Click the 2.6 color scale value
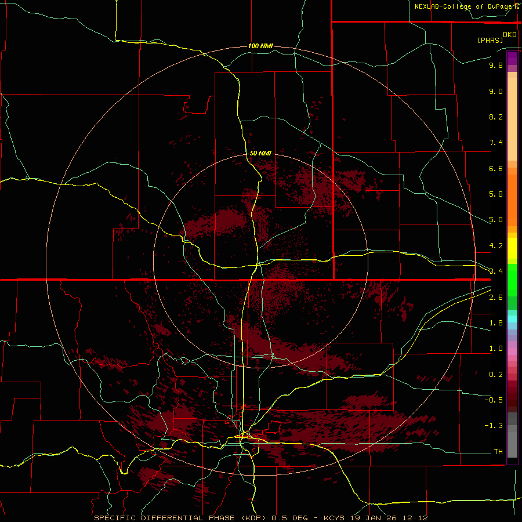522x522 pixels. pos(496,298)
